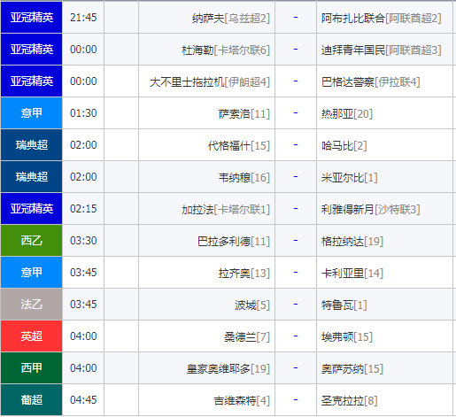Click the score dash in the 吉维森特 row

(x=296, y=400)
